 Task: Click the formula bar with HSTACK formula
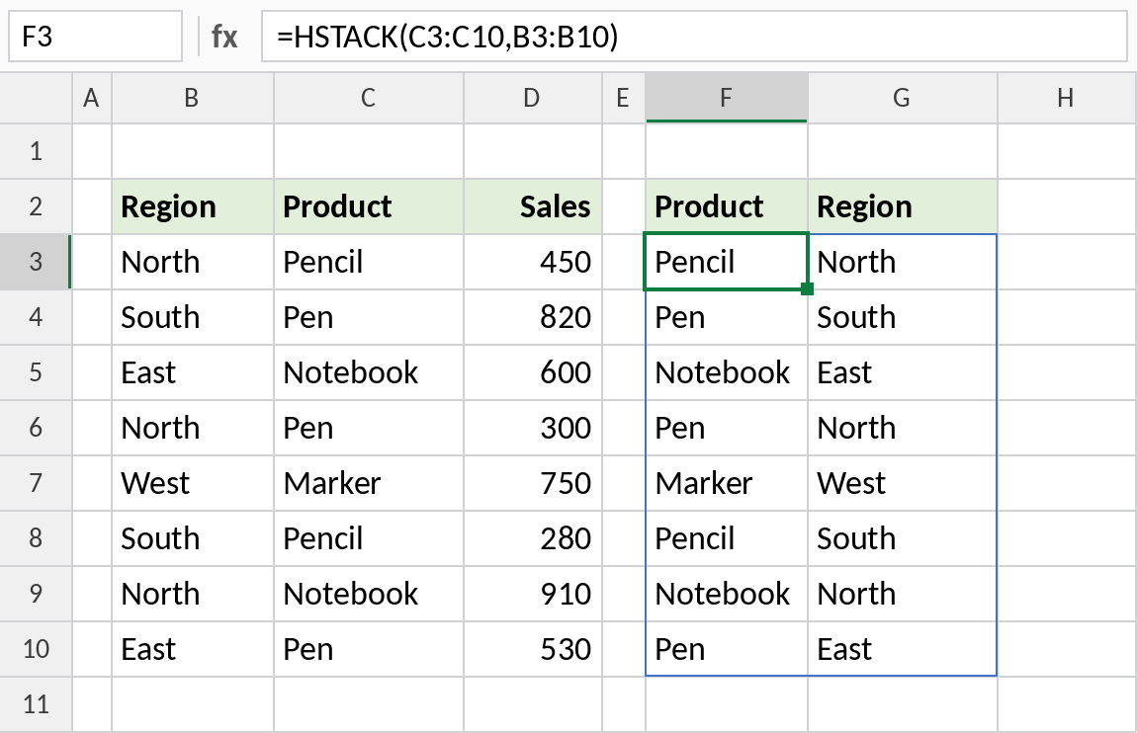tap(694, 37)
